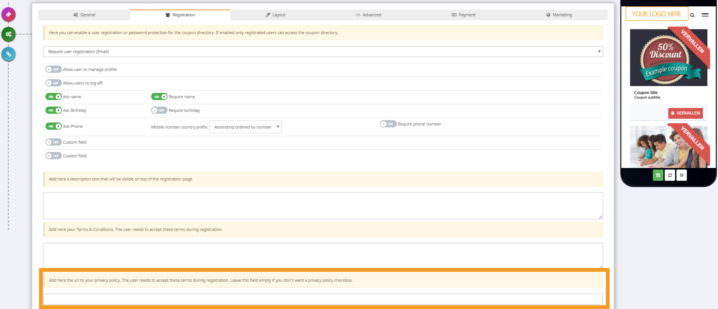Viewport: 718px width, 309px height.
Task: Click the purple coupon ticket sidebar icon
Action: (x=8, y=14)
